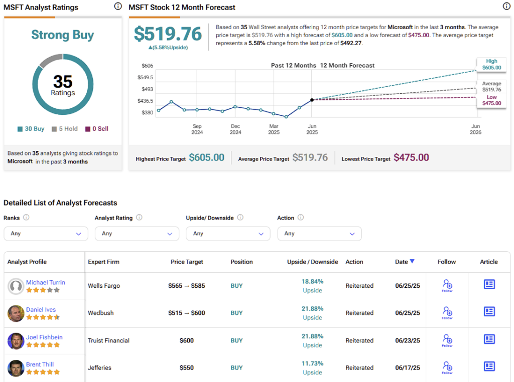Click Michael Turrin's placeholder avatar

16,286
